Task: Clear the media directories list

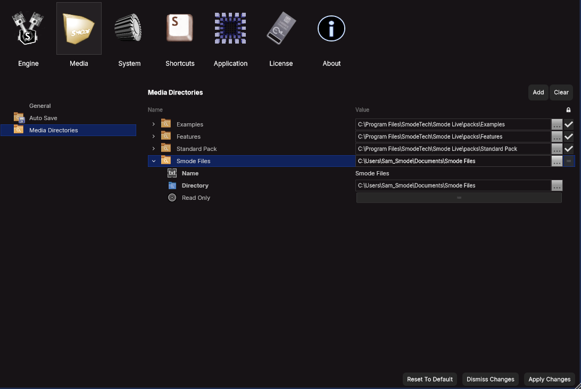Action: click(561, 92)
